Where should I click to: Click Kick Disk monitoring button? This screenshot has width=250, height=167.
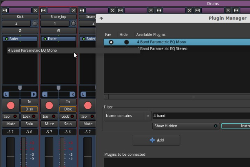pos(29,109)
